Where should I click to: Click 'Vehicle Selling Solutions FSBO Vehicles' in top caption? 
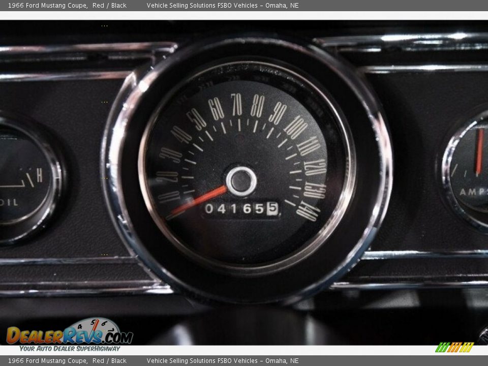[x=202, y=5]
